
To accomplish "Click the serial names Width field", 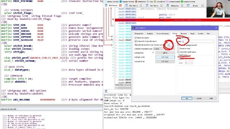I will [189, 63].
